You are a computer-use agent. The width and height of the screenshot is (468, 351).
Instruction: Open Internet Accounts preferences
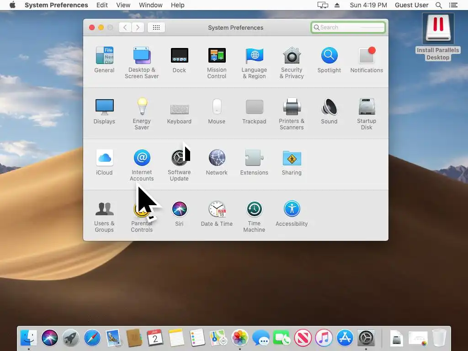[x=142, y=165]
